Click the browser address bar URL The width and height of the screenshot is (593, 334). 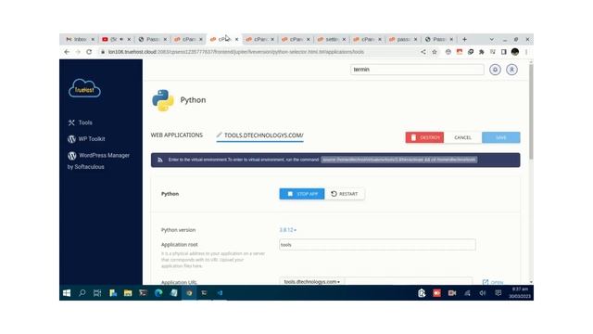[236, 52]
